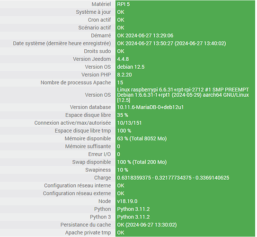Click the Cron actif label
Screen dimensions: 257x237
point(99,20)
